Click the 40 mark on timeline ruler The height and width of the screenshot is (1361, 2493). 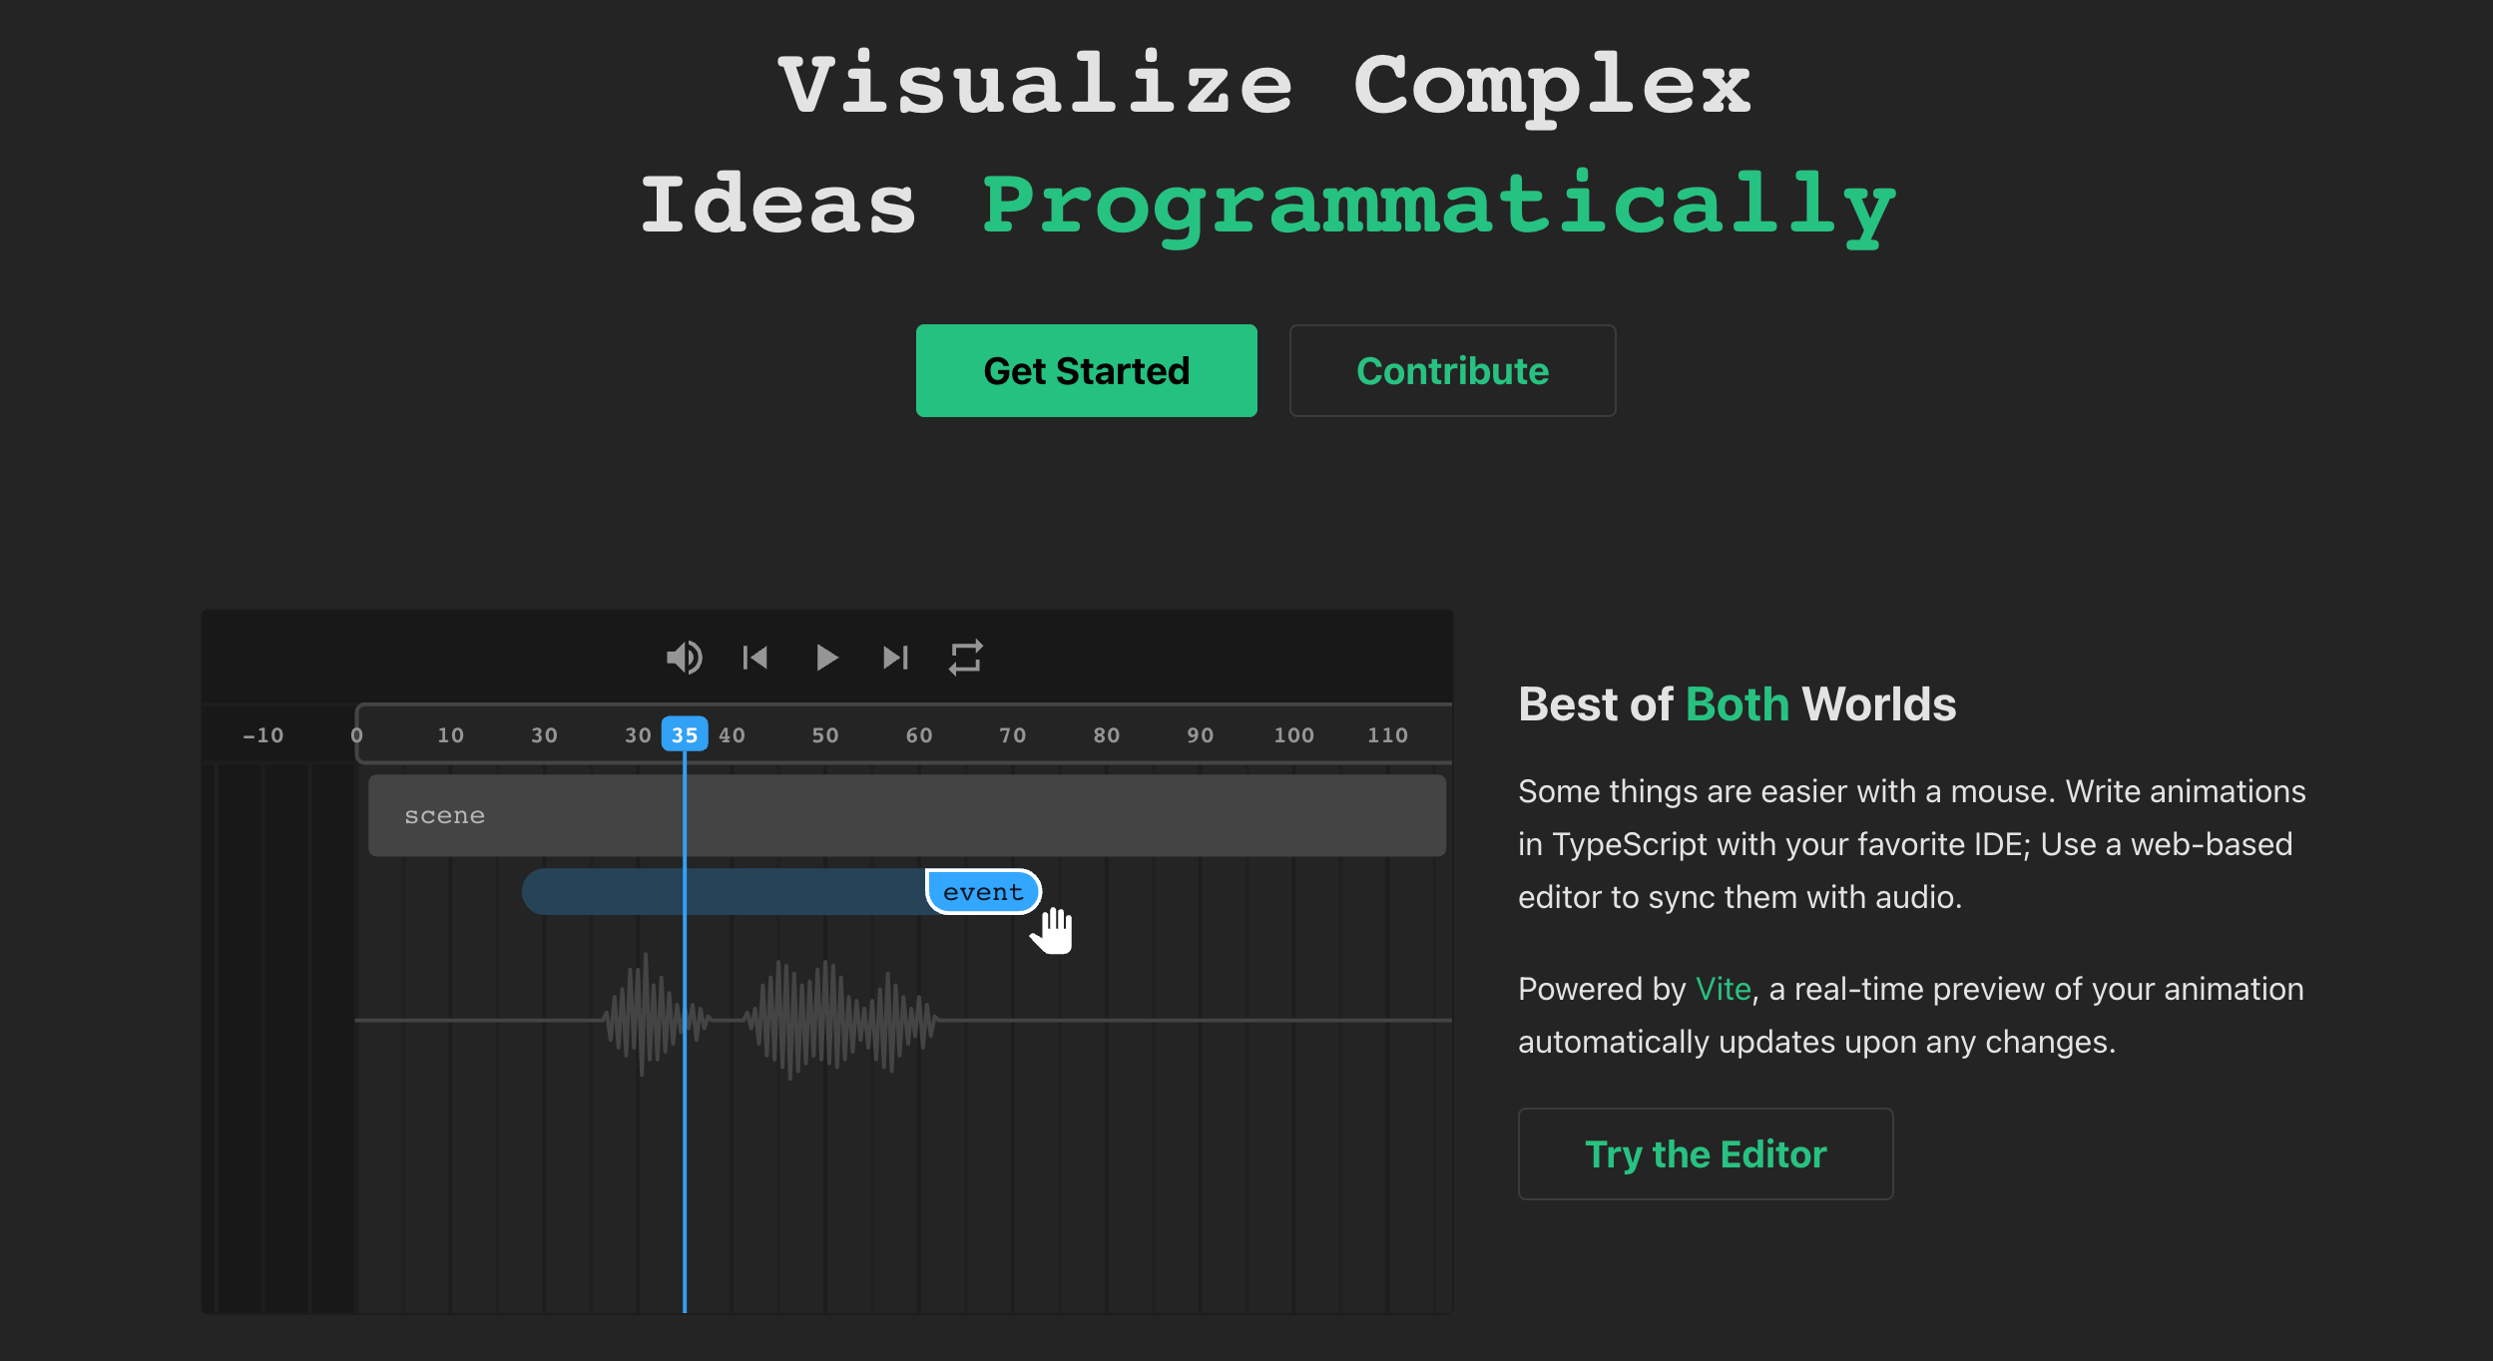732,735
